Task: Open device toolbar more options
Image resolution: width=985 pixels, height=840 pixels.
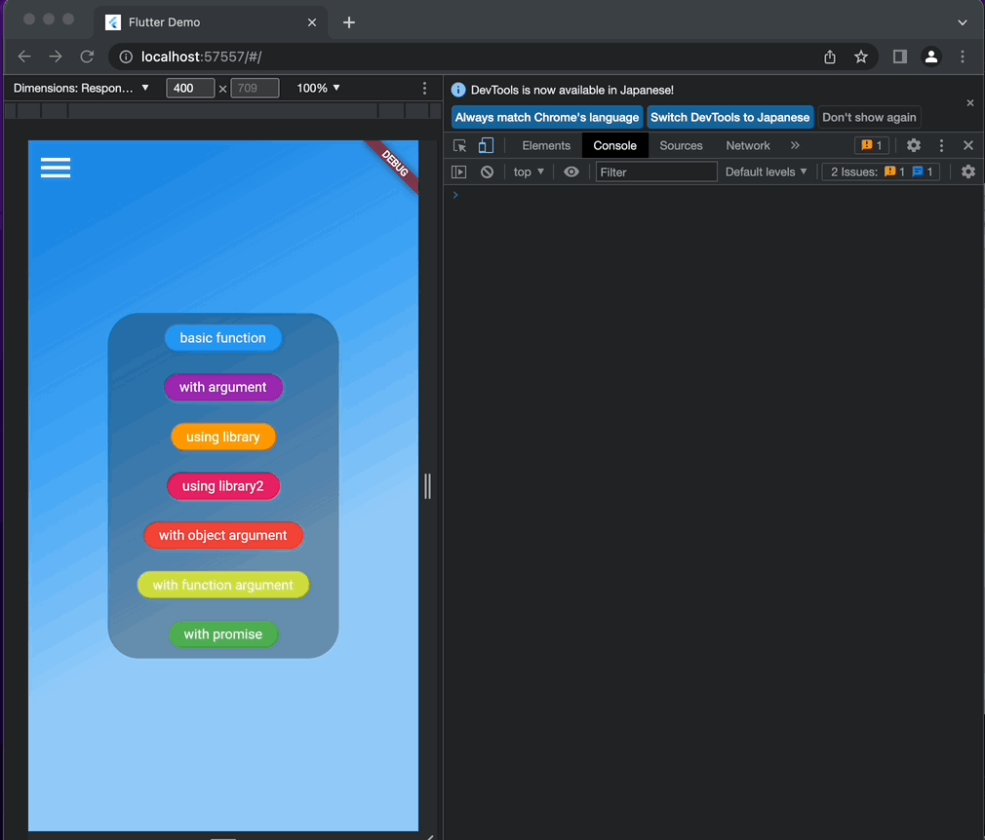Action: 424,88
